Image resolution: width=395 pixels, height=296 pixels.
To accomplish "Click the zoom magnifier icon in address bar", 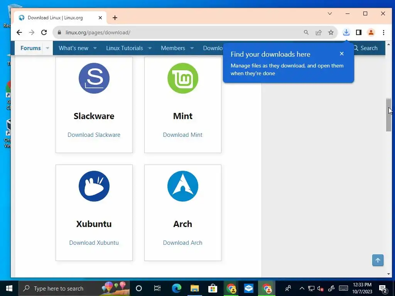I will click(306, 32).
